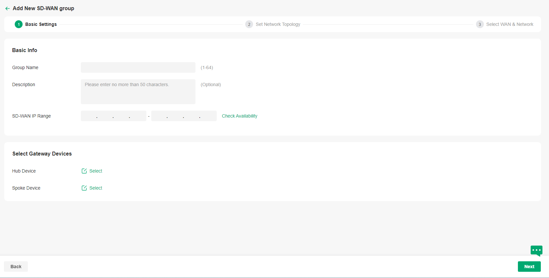This screenshot has height=278, width=549.
Task: Click the step 3 number circle
Action: click(480, 24)
